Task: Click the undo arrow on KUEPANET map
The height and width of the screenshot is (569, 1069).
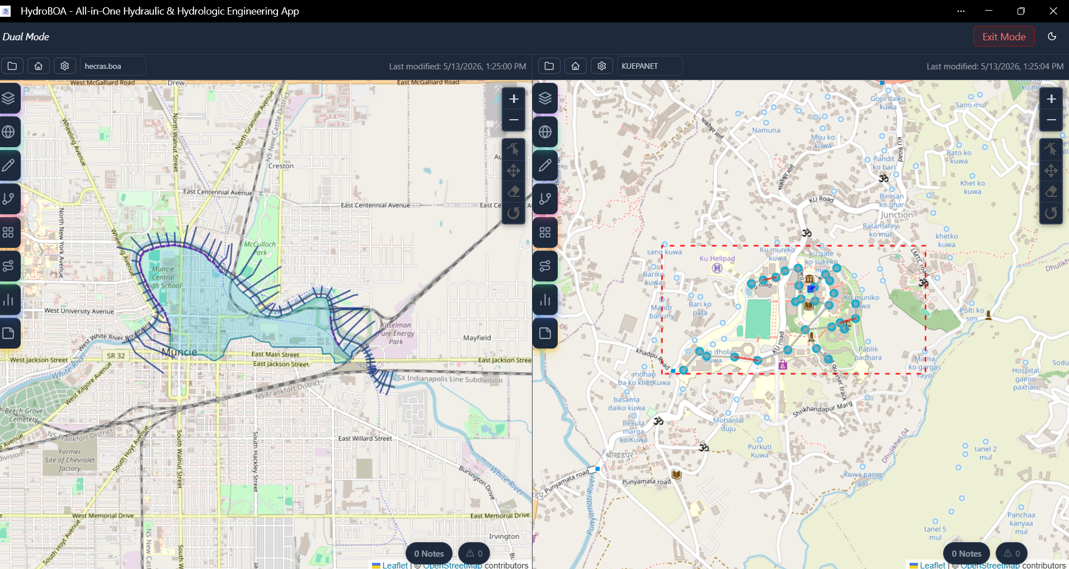Action: click(1051, 213)
